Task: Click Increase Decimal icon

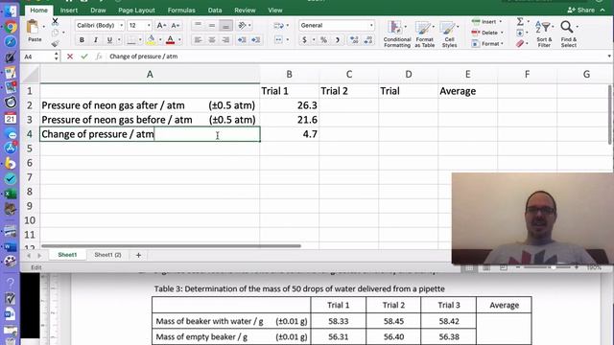Action: tap(354, 40)
